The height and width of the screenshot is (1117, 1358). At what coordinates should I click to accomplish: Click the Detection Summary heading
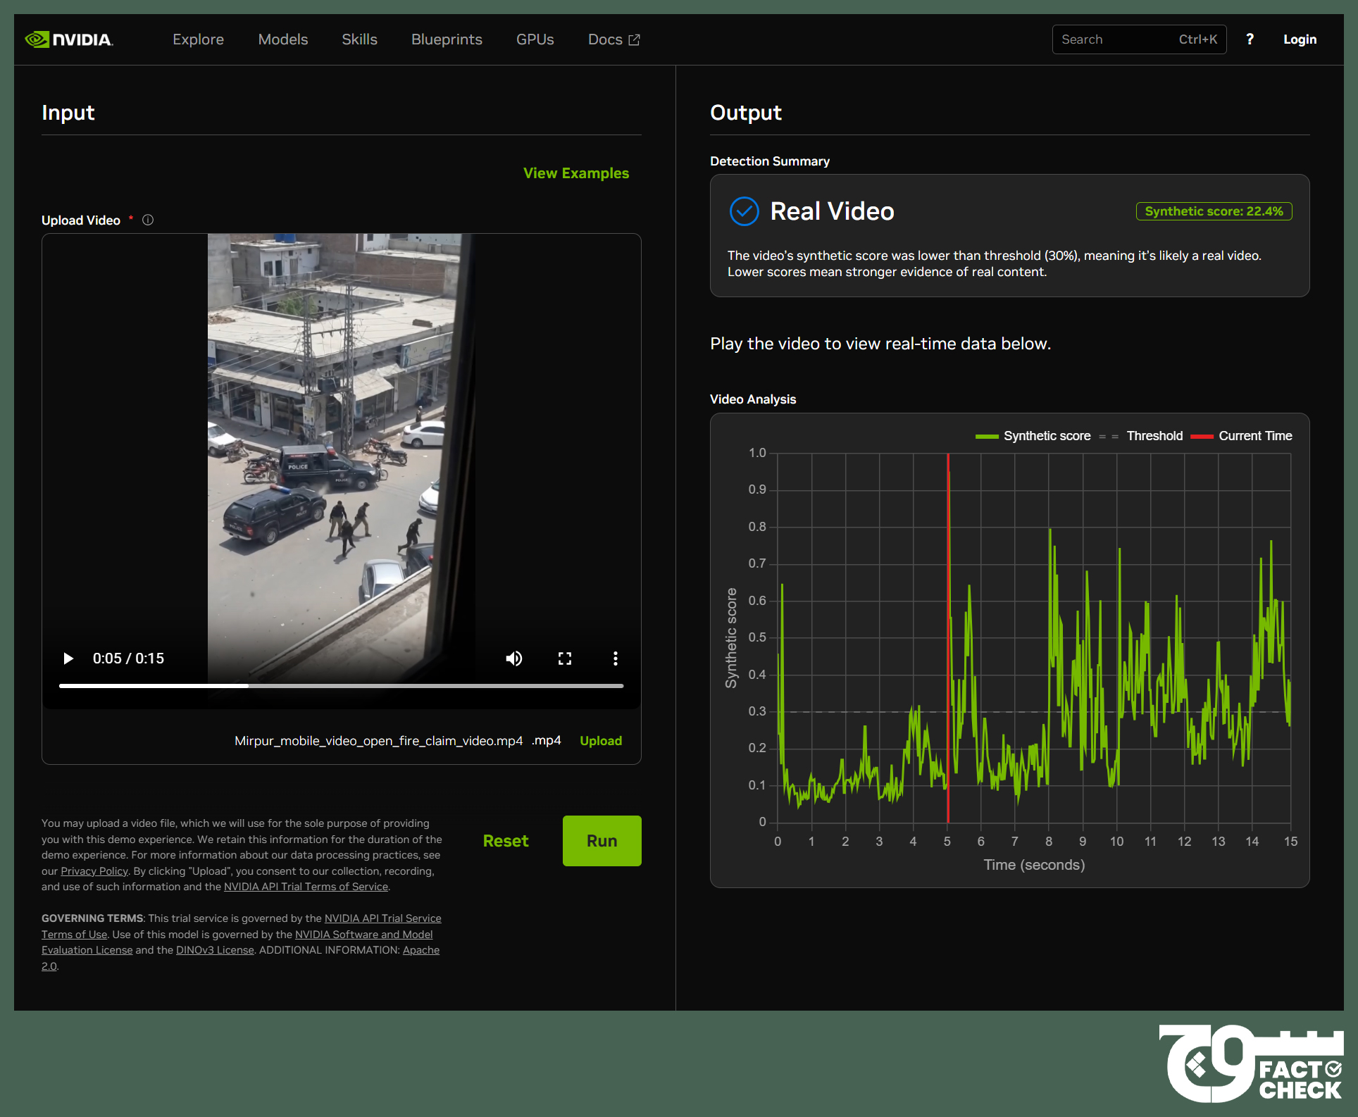coord(770,161)
